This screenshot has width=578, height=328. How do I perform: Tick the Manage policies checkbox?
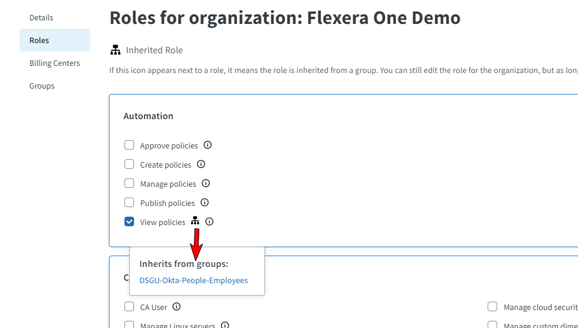click(129, 183)
